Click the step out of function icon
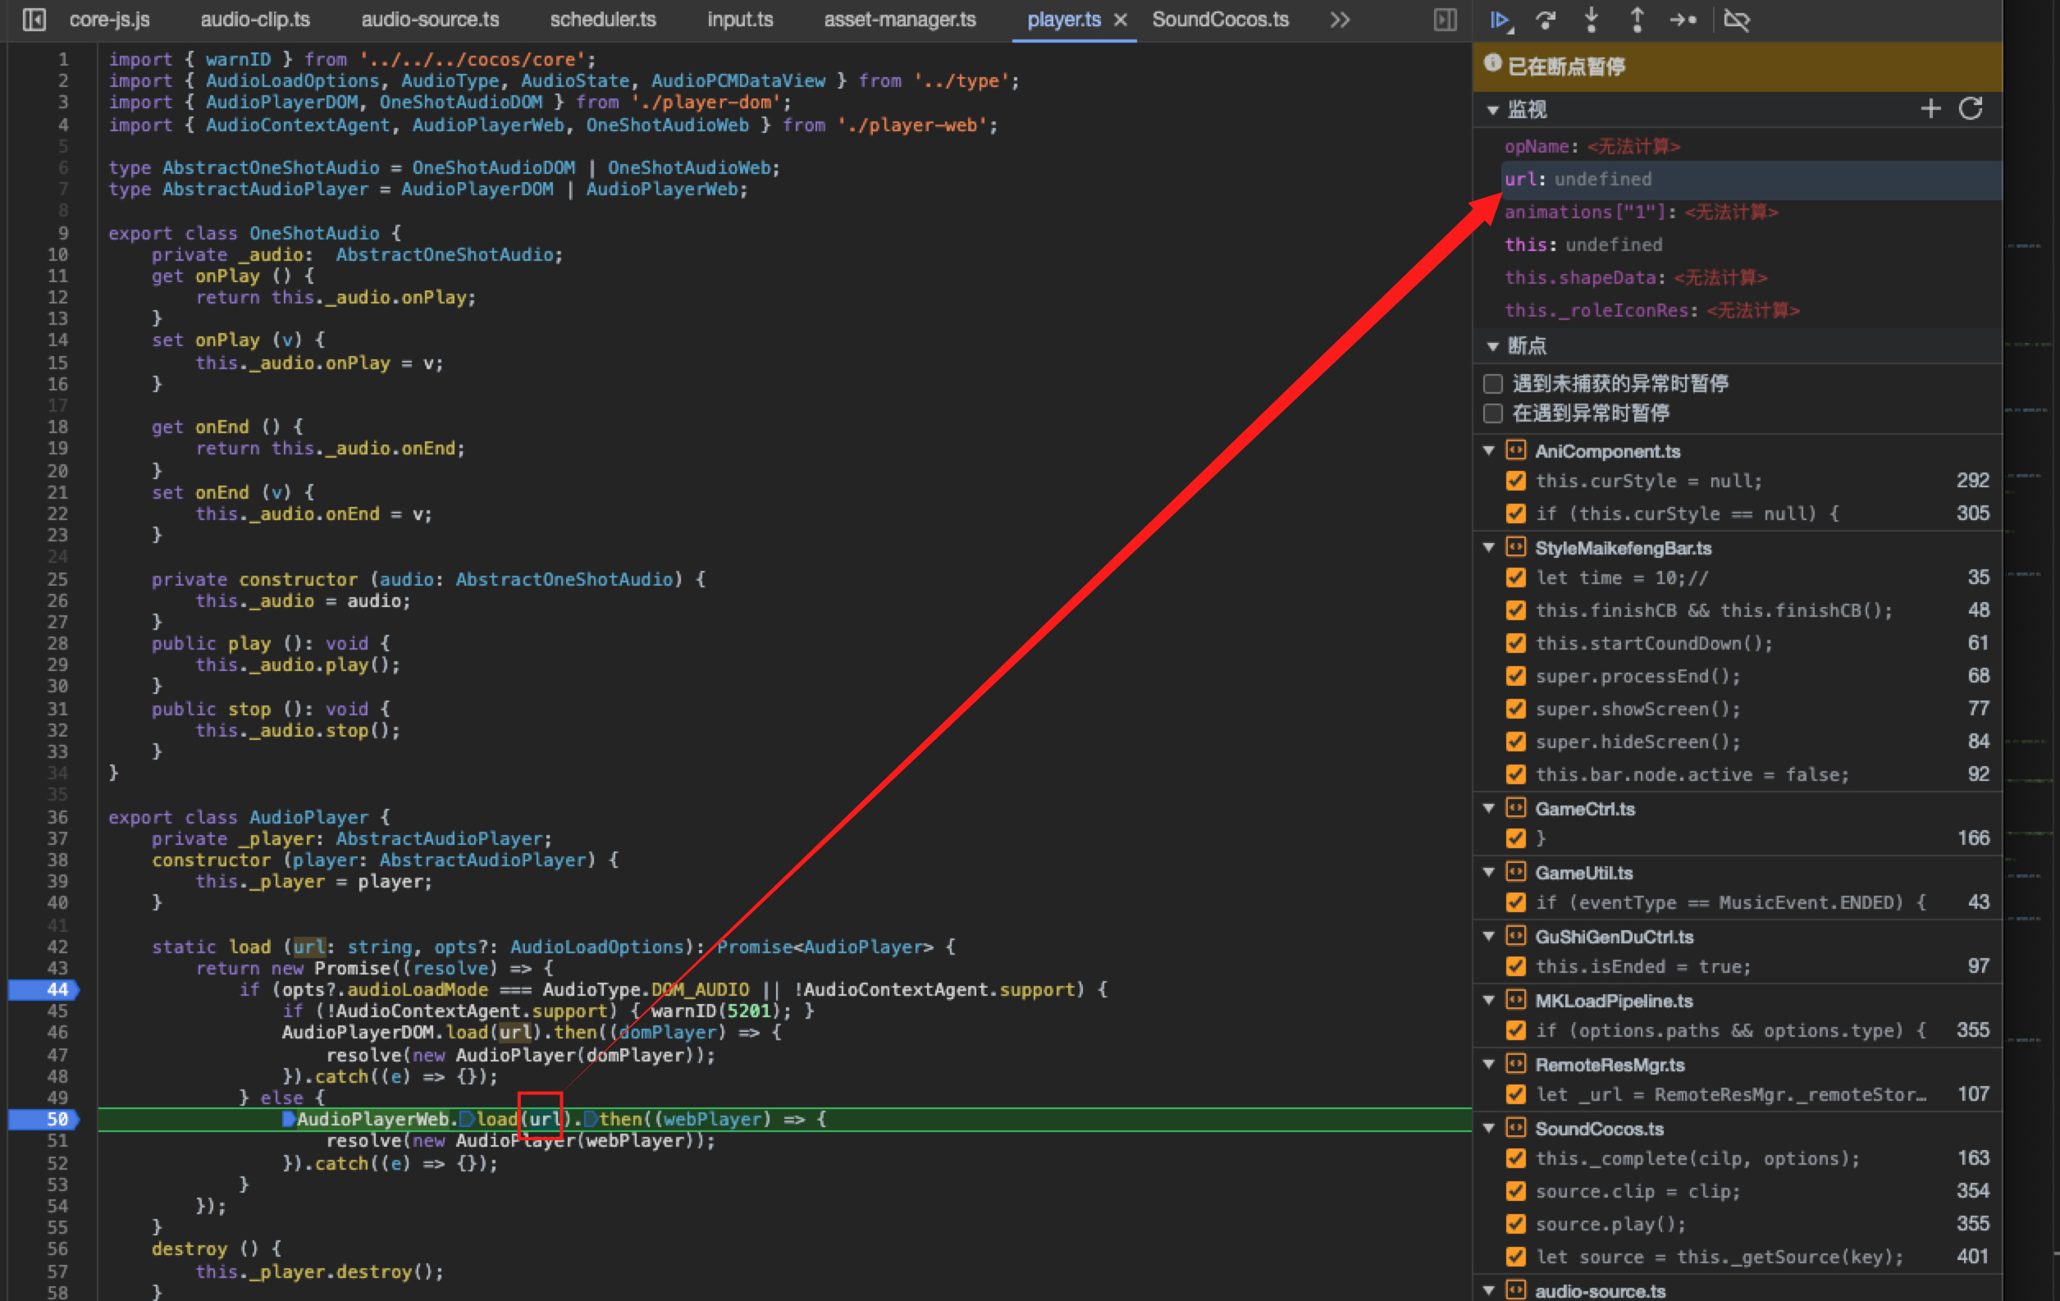Screen dimensions: 2060x1301 [1637, 20]
